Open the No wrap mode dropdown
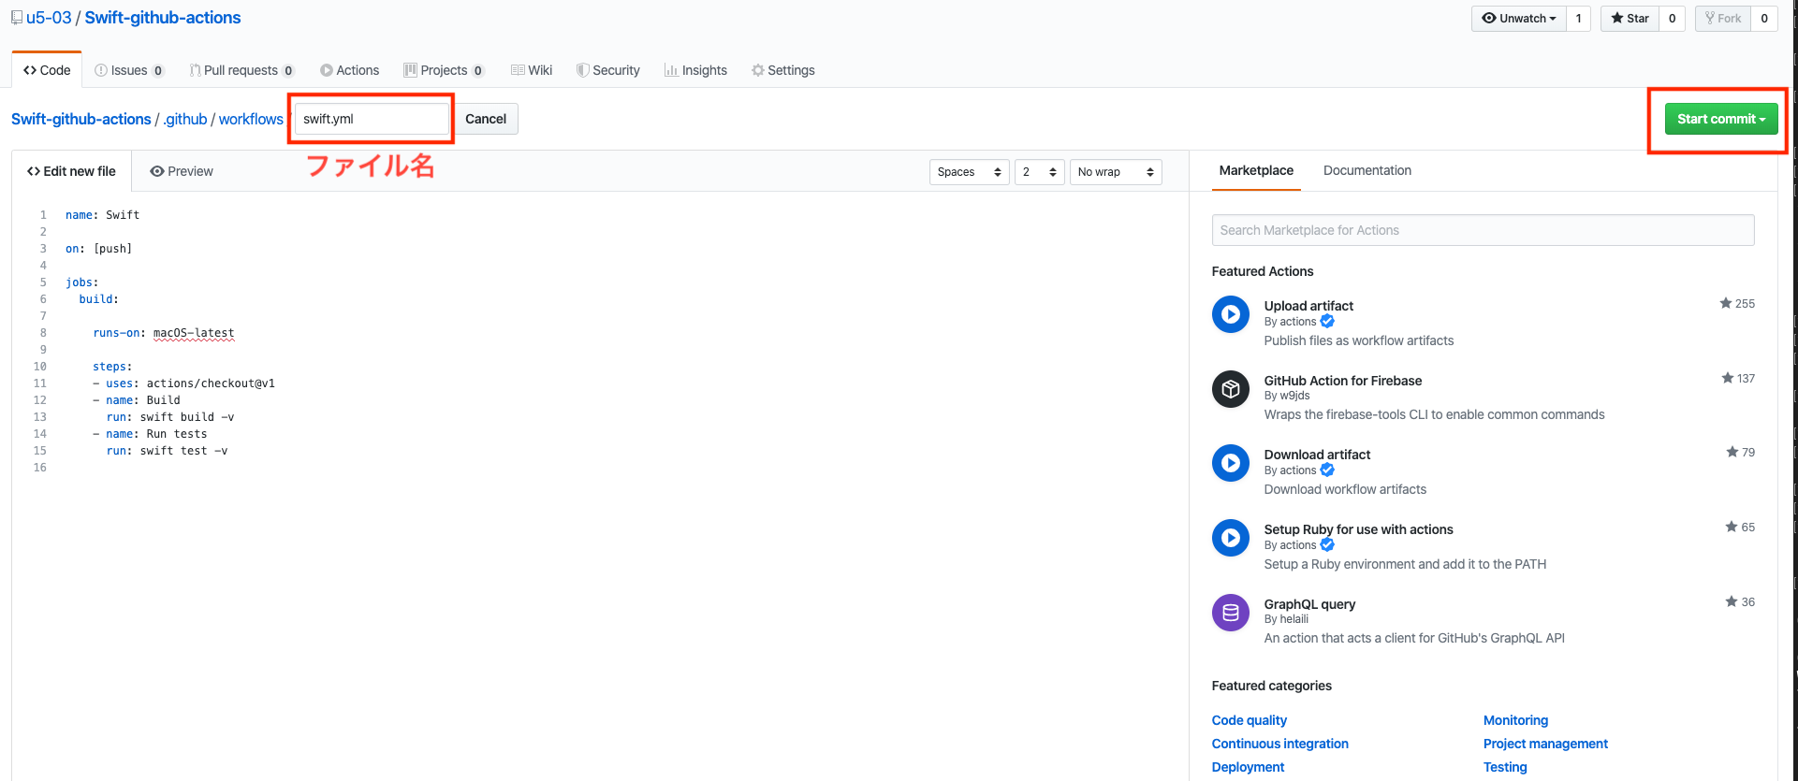Screen dimensions: 1798x781 [1116, 172]
